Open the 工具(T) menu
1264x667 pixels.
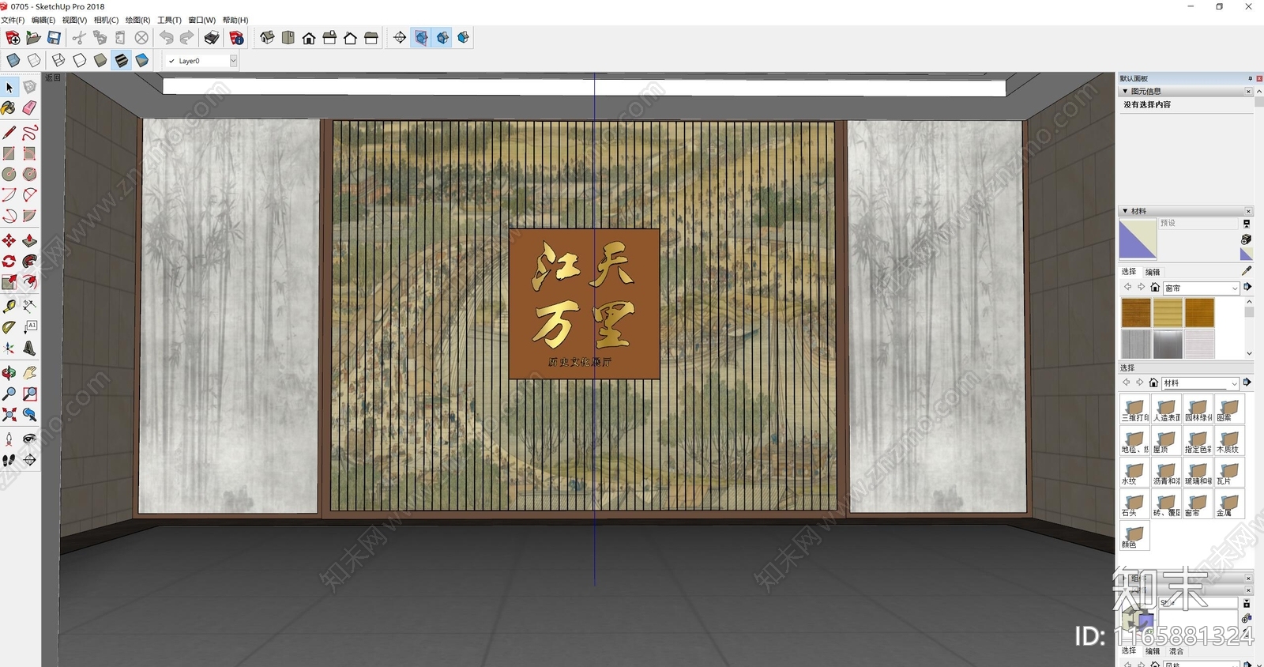coord(169,21)
